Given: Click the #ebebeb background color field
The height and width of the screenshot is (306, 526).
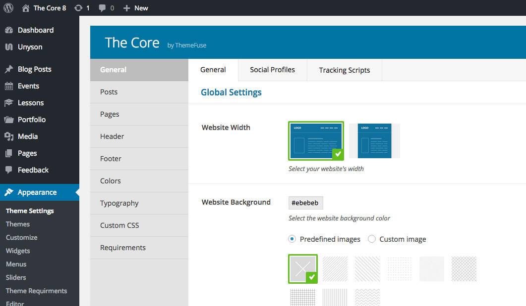Looking at the screenshot, I should click(305, 203).
